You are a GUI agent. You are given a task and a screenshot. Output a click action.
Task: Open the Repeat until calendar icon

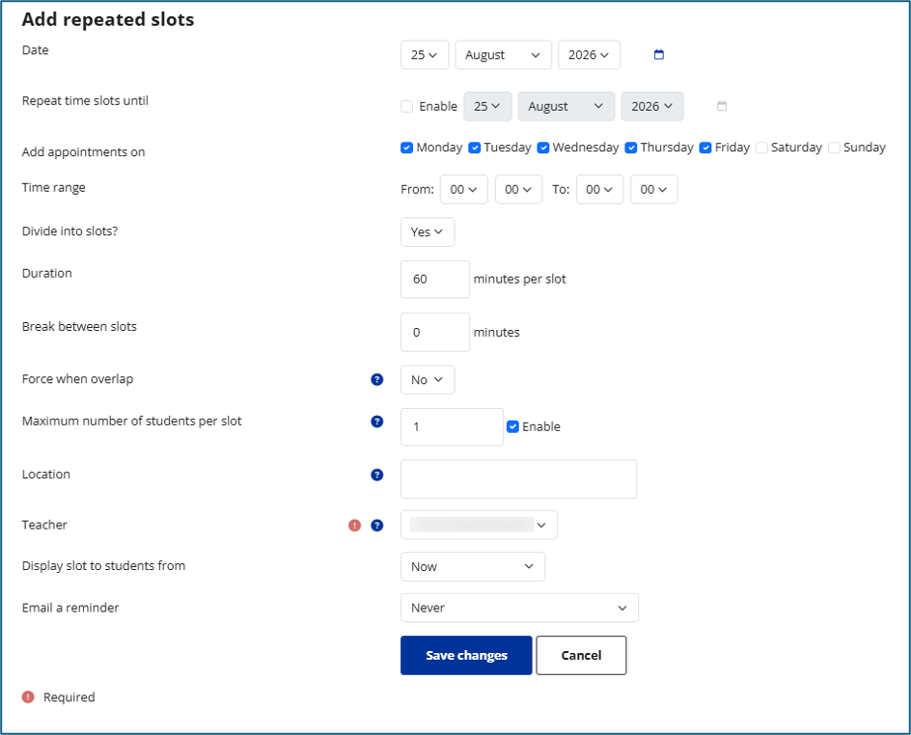[722, 106]
